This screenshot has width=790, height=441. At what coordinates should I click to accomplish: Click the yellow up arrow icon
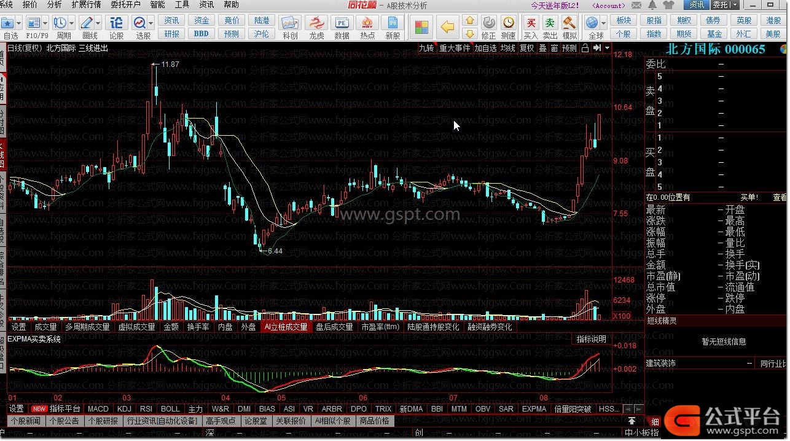[x=470, y=21]
